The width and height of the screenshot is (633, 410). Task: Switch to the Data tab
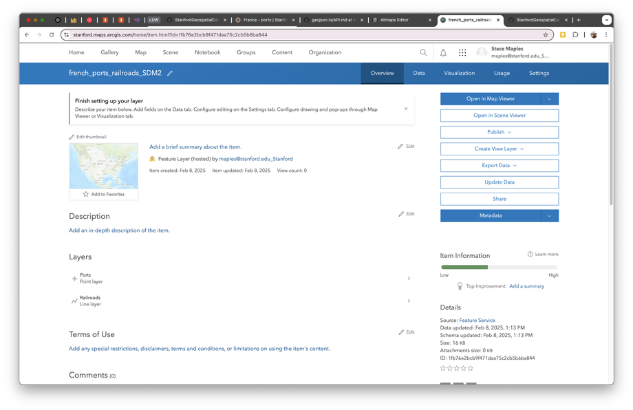point(418,73)
